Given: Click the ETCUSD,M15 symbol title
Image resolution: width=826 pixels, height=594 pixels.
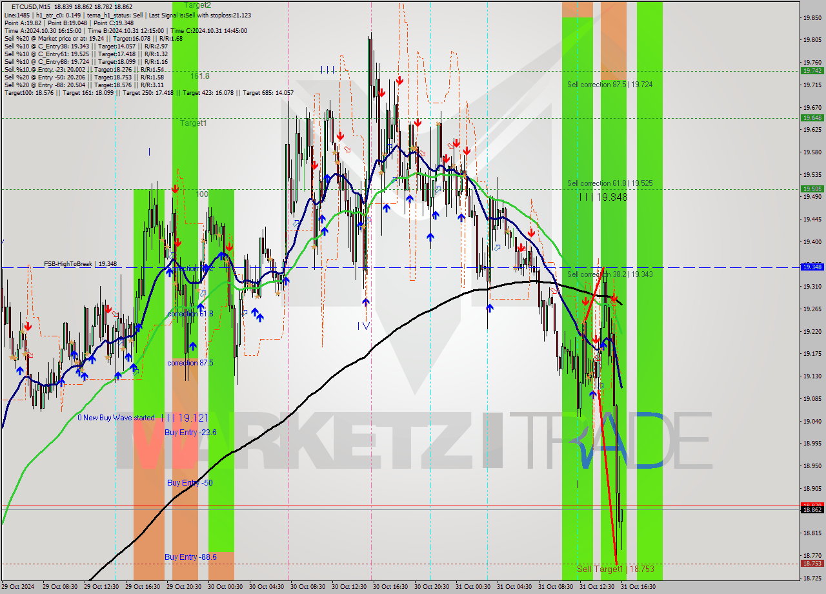Looking at the screenshot, I should (x=30, y=6).
